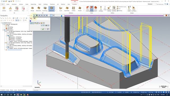Select the Dynamic Mill toolpath icon

17,9
